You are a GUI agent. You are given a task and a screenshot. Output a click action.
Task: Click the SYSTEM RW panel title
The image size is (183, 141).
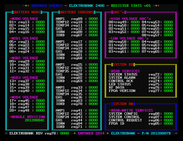pos(123,104)
